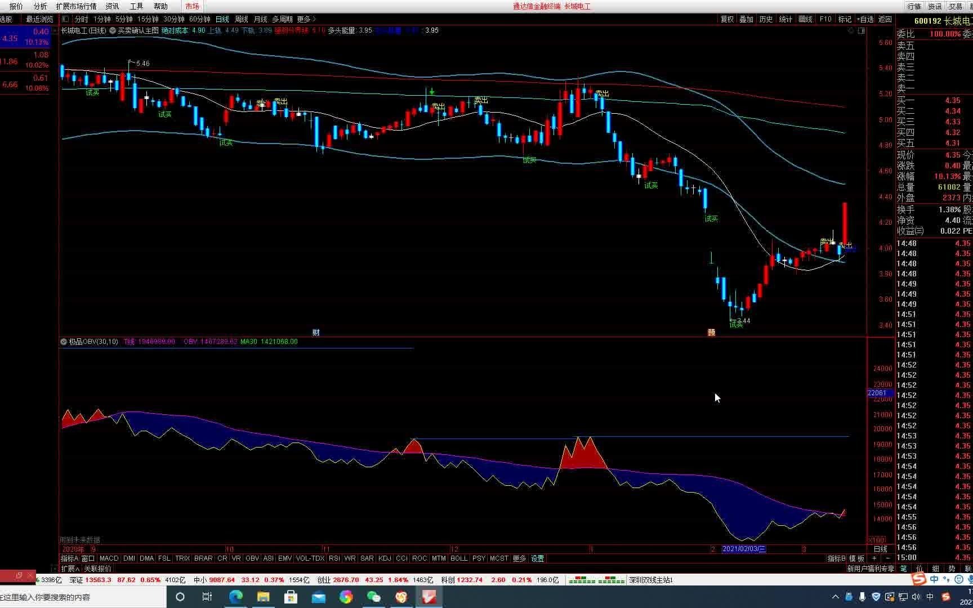973x608 pixels.
Task: Select MCST indicator tab
Action: [499, 558]
